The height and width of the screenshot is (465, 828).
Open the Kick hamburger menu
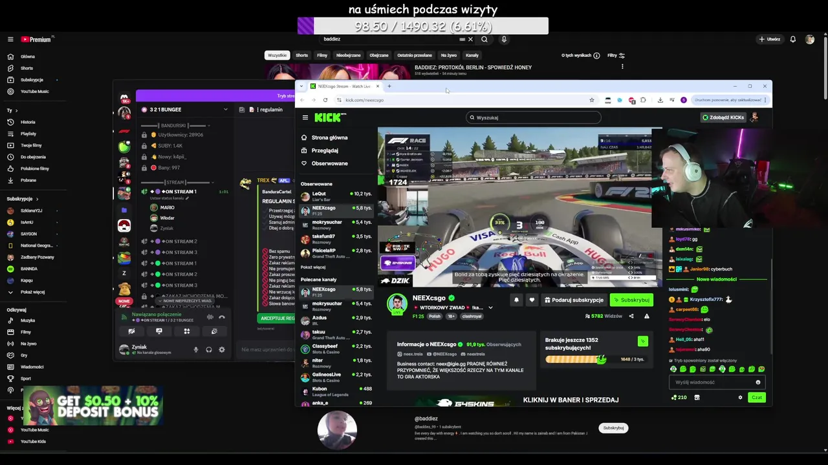point(305,118)
